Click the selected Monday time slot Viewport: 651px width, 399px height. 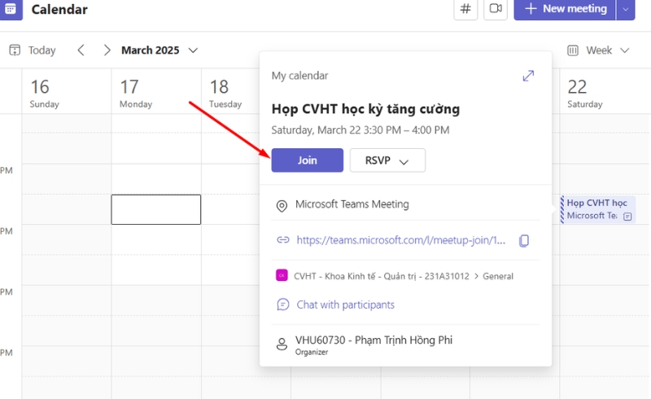[155, 209]
